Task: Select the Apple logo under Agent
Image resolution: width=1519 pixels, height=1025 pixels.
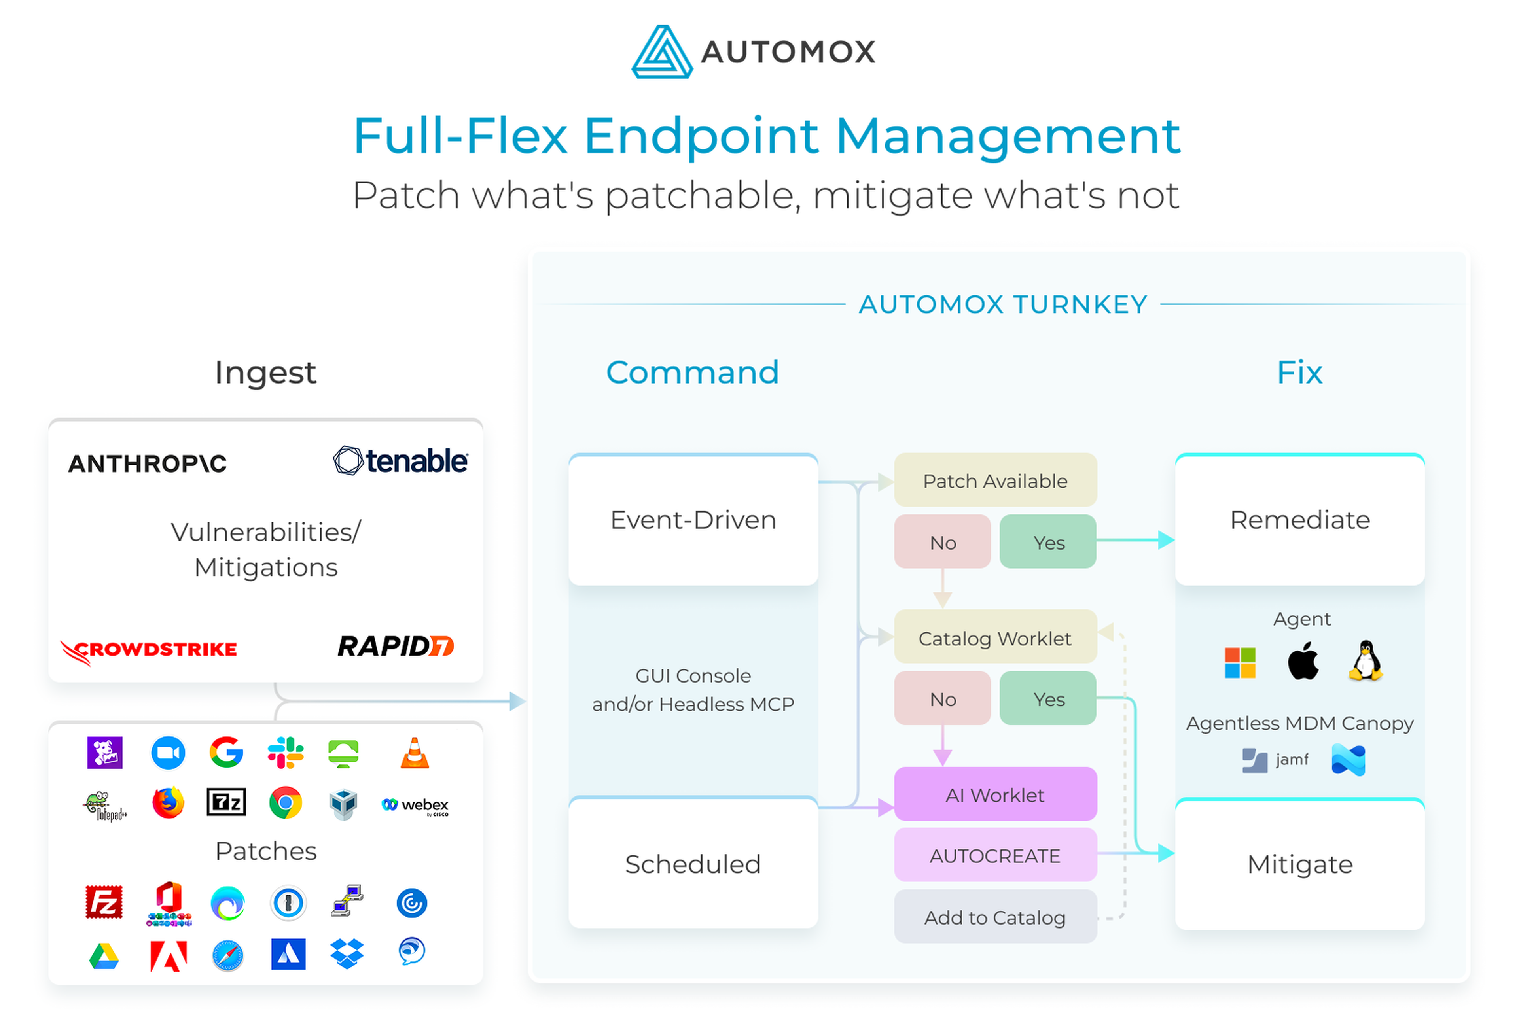Action: tap(1303, 661)
